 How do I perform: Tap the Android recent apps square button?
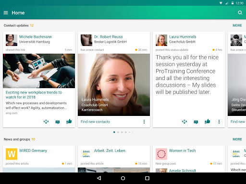147,178
